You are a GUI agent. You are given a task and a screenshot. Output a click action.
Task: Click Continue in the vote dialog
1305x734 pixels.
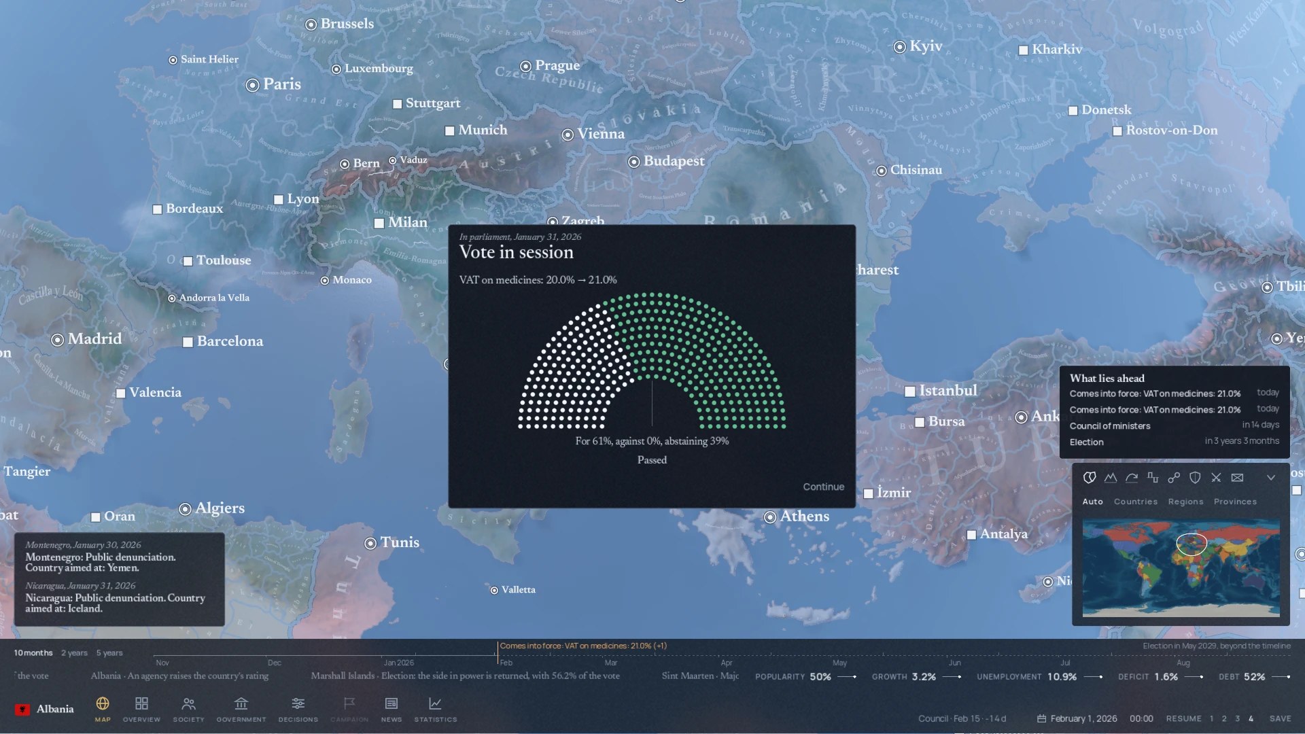point(823,487)
